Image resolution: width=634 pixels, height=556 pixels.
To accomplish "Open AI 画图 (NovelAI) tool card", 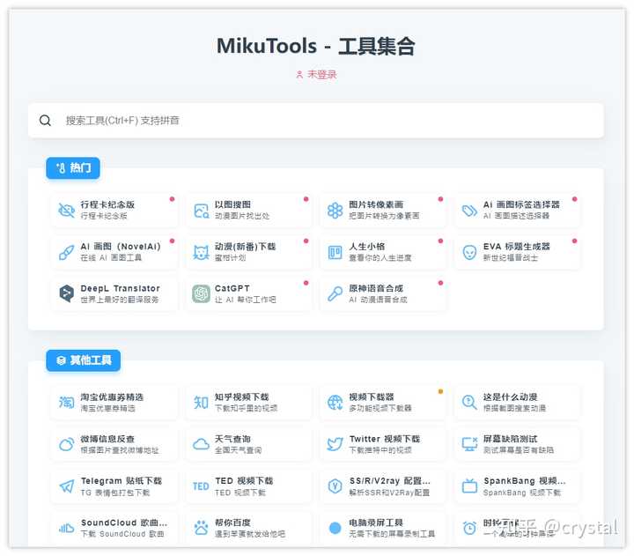I will (114, 252).
